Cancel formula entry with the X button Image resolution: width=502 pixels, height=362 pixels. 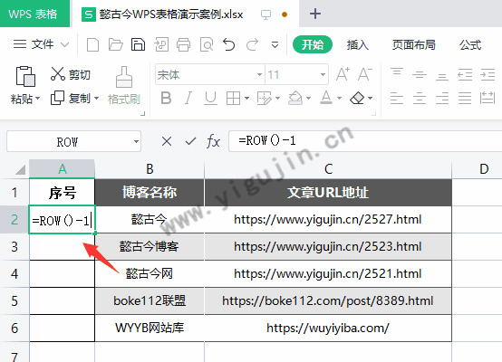pos(167,141)
